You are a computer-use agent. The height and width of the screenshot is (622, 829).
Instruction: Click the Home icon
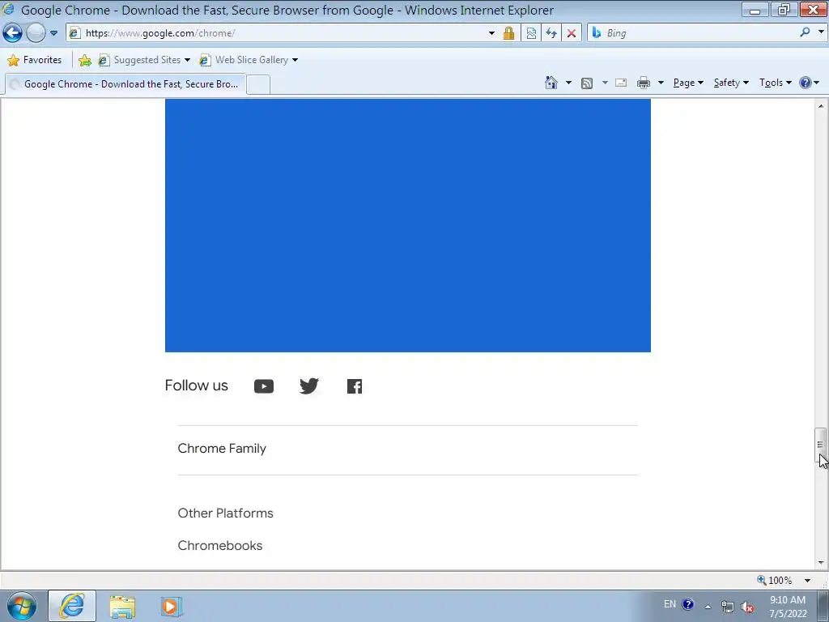[x=551, y=83]
